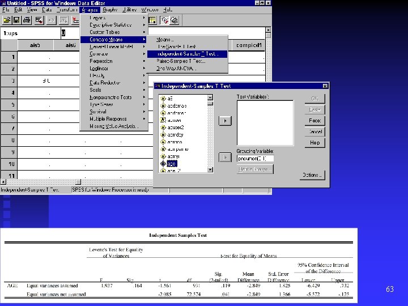The height and width of the screenshot is (306, 408).
Task: Open the Utilities menu
Action: [x=129, y=10]
